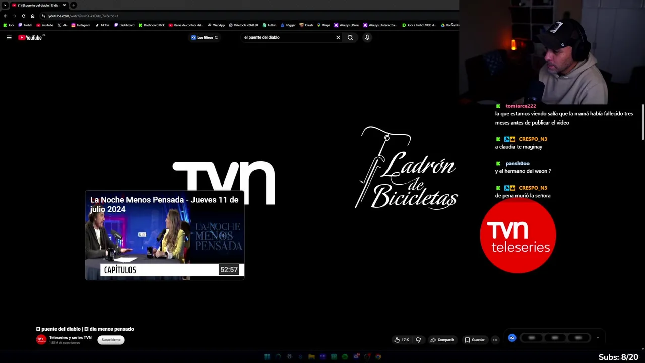The image size is (645, 363).
Task: Open Spotify from the taskbar
Action: tap(345, 357)
